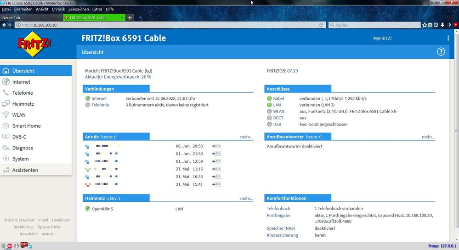Open the history clock icon in toolbar

(436, 25)
